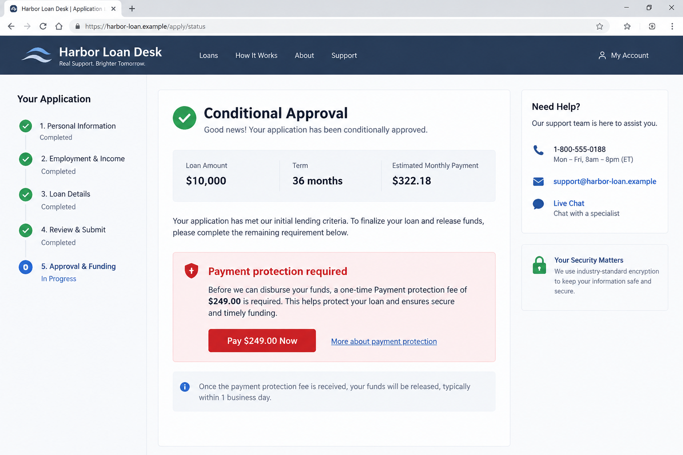Bookmark this page with the address bar star
Viewport: 683px width, 455px height.
[599, 26]
